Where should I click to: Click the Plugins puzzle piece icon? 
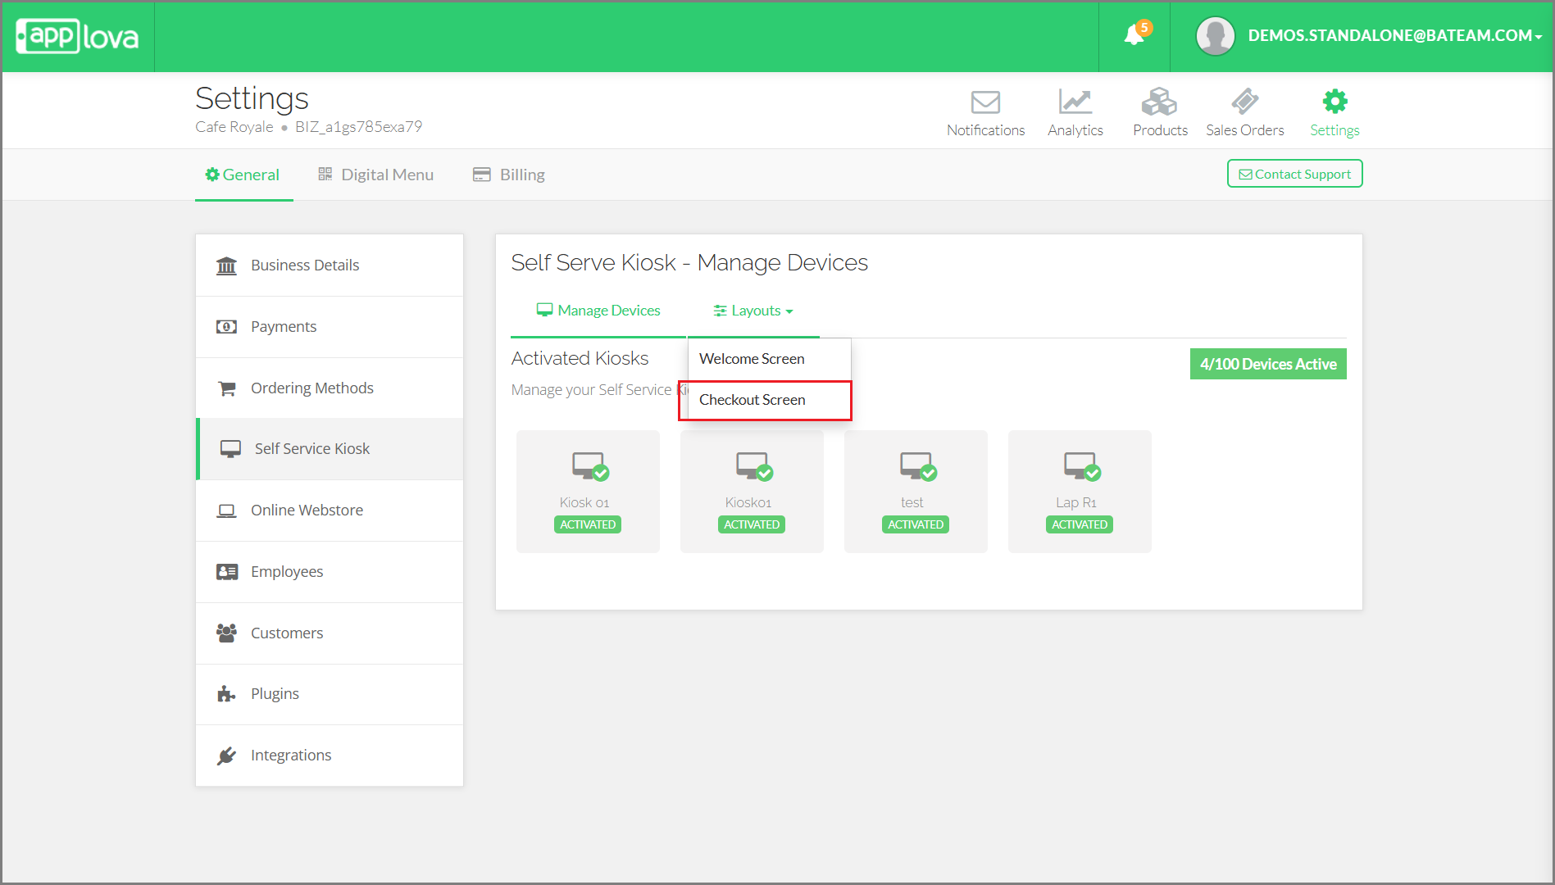tap(226, 694)
